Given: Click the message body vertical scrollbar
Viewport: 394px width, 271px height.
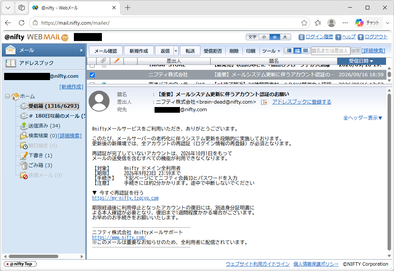Looking at the screenshot, I should [389, 172].
